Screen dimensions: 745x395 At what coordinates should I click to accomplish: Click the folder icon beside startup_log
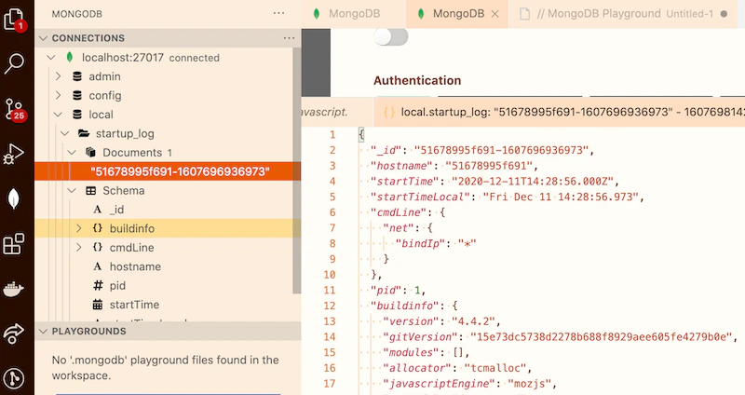pos(84,133)
